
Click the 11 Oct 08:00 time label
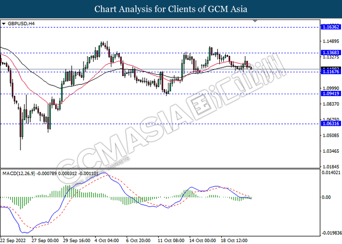[171, 241]
